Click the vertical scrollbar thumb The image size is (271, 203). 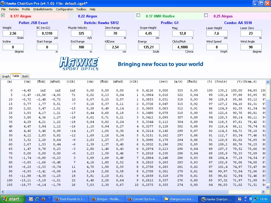click(268, 141)
